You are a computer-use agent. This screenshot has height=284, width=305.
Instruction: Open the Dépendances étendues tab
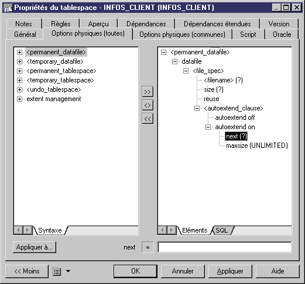(217, 24)
